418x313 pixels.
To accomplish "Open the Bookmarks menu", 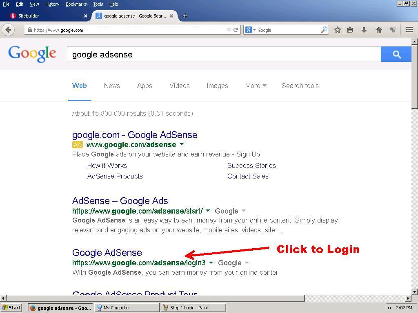I will point(76,4).
